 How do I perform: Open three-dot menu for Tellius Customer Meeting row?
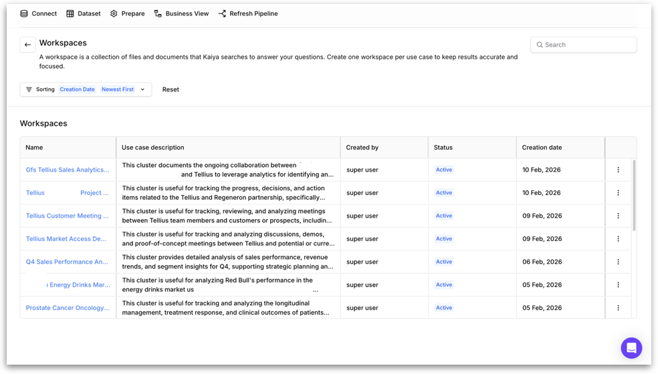pos(618,216)
